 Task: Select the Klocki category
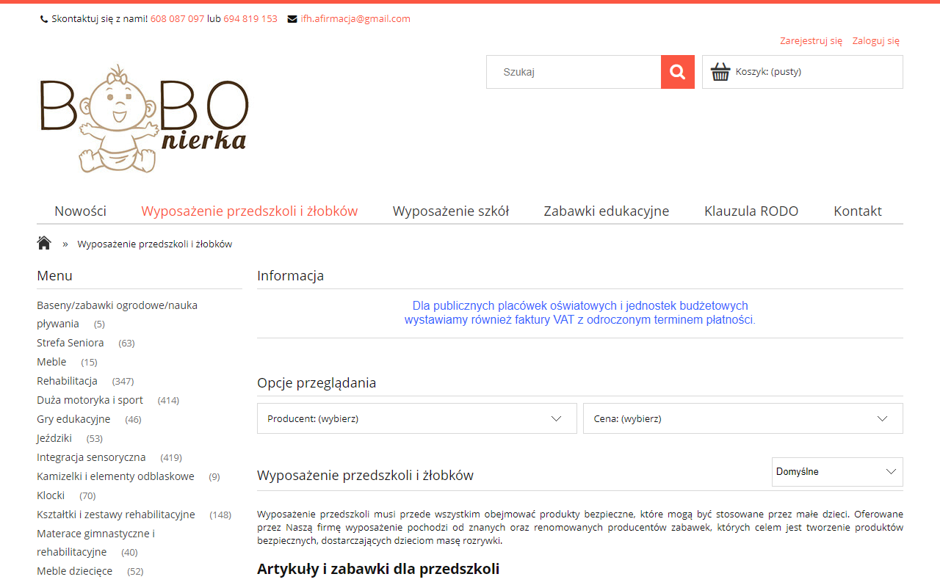[51, 495]
